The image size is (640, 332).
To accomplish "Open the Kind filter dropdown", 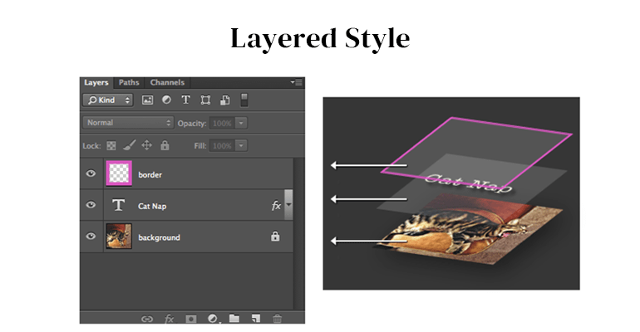I will coord(107,100).
